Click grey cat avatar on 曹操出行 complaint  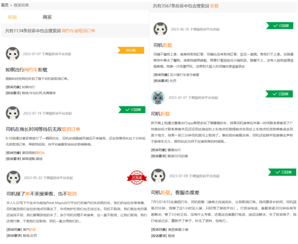[158, 97]
